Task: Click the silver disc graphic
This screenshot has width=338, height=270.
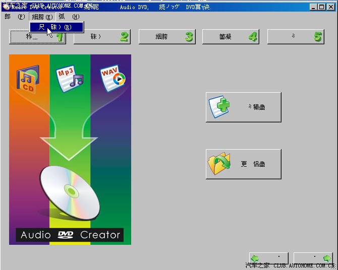Action: [70, 194]
